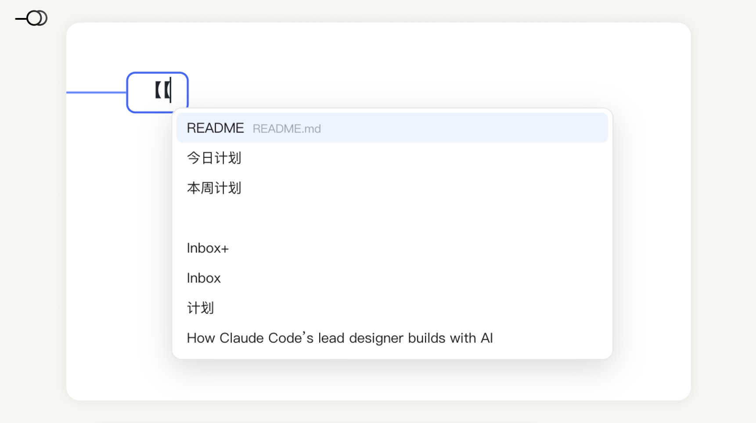Click the [[ bracket text inside the node
This screenshot has height=423, width=756.
[162, 90]
